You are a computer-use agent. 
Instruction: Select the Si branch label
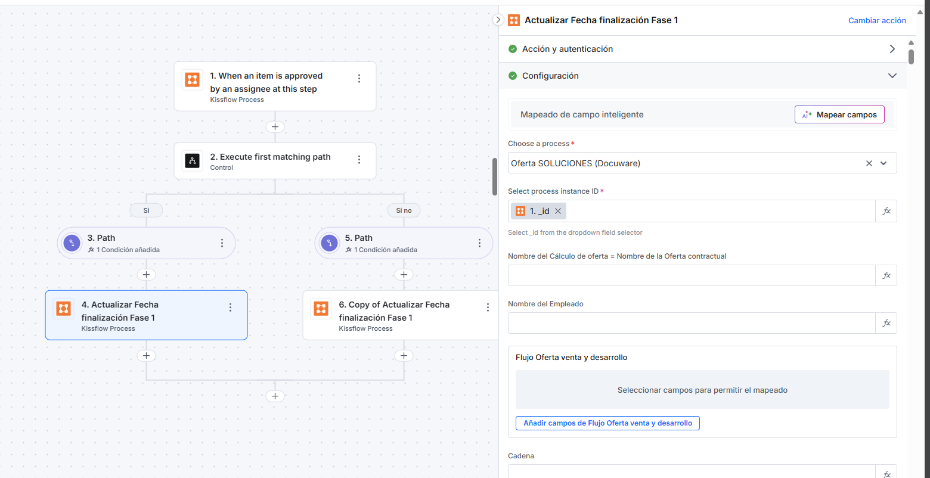pyautogui.click(x=146, y=210)
